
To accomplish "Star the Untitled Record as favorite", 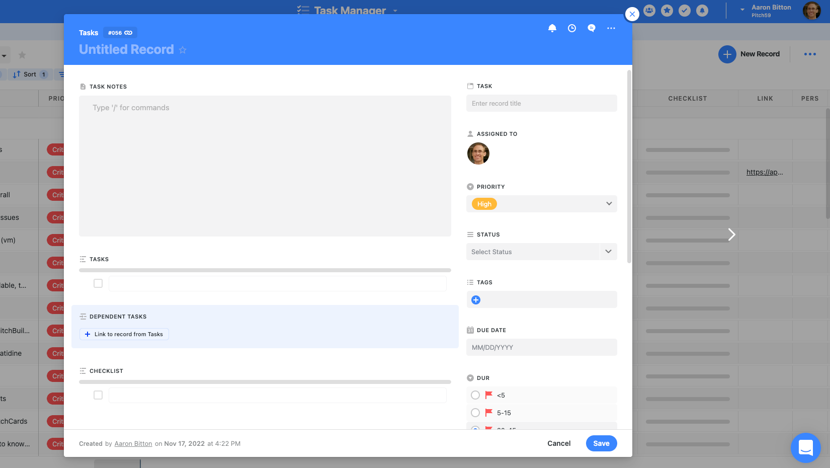I will [183, 50].
